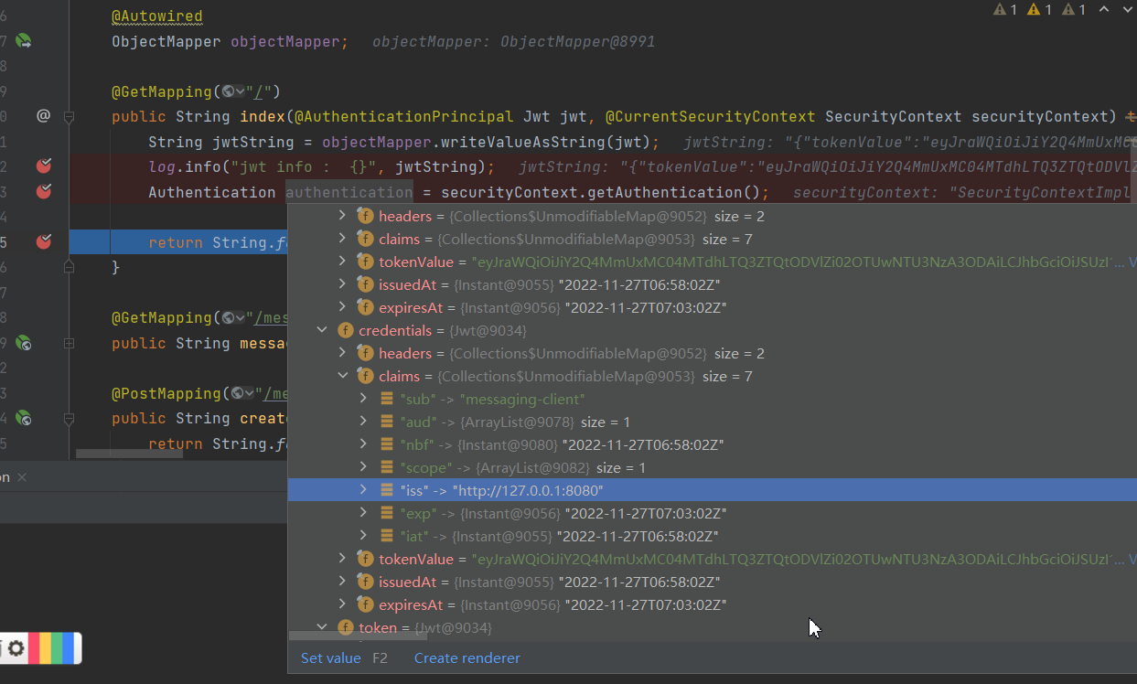Toggle the breakpoint on the highlighted return line
Viewport: 1137px width, 684px height.
pos(43,241)
